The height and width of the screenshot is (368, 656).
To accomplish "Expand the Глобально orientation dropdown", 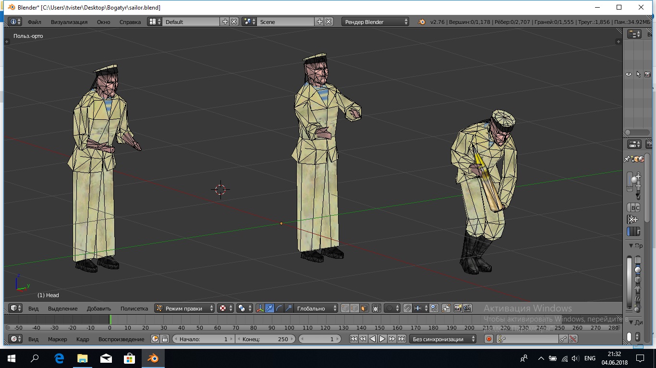I will (x=315, y=309).
